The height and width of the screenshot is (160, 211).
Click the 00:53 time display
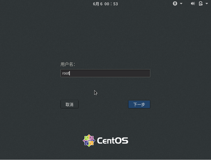point(111,4)
